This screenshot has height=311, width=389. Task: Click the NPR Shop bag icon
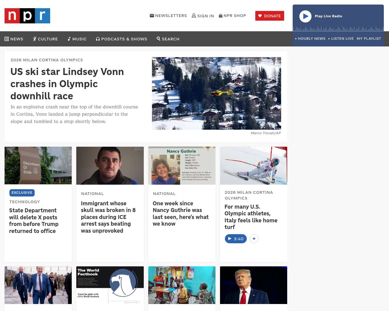coord(221,15)
